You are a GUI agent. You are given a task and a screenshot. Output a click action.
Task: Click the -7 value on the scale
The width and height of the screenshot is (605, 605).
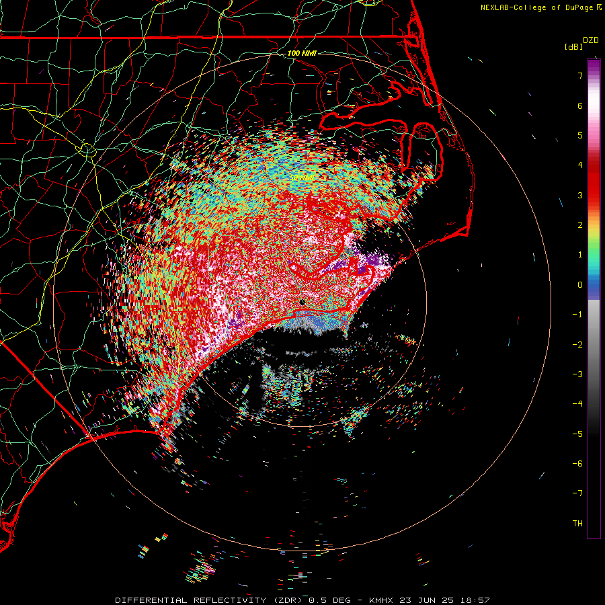pos(577,493)
